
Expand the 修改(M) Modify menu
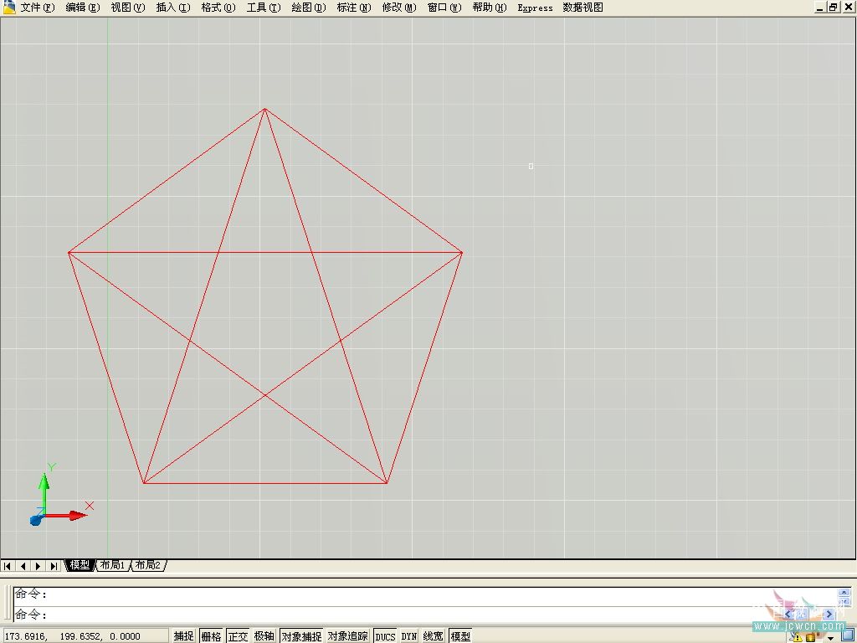tap(398, 8)
